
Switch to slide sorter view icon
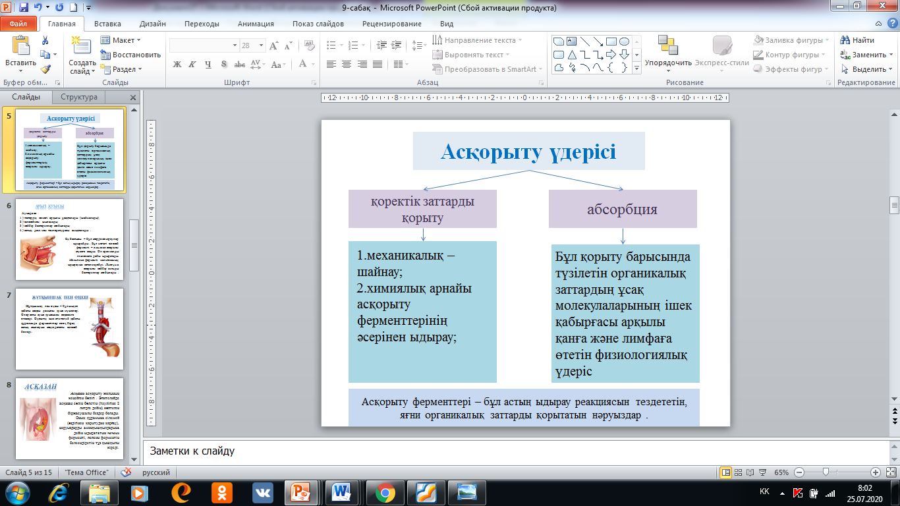tap(739, 472)
